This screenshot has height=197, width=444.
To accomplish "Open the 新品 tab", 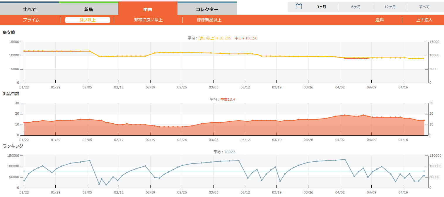I will click(x=88, y=9).
